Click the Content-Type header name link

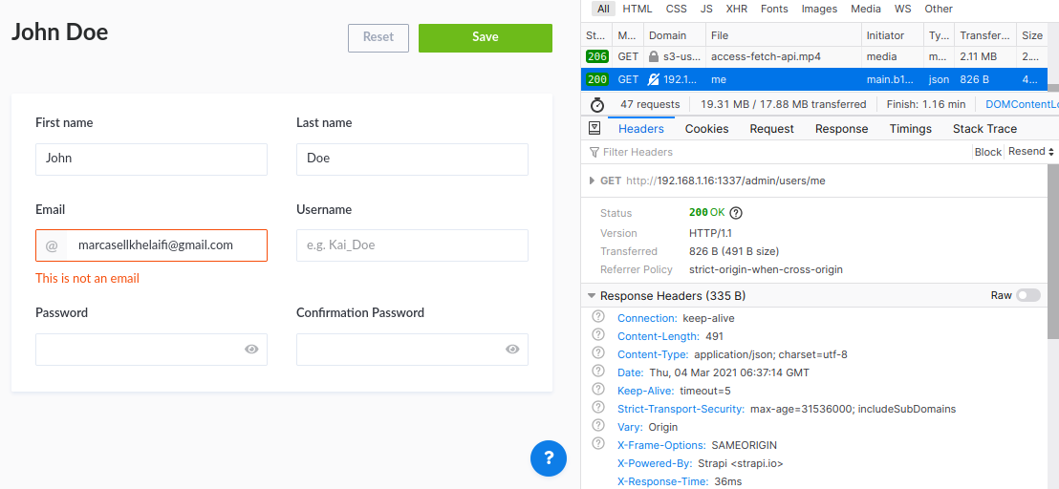pyautogui.click(x=653, y=354)
